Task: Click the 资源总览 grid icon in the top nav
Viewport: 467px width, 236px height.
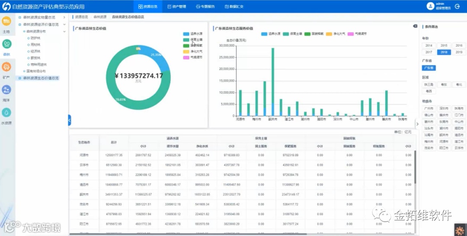Action: click(140, 6)
